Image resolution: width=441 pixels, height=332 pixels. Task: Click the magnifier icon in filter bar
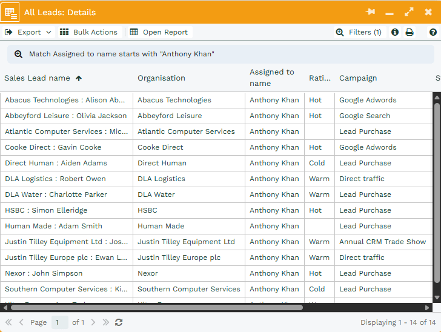pyautogui.click(x=18, y=54)
